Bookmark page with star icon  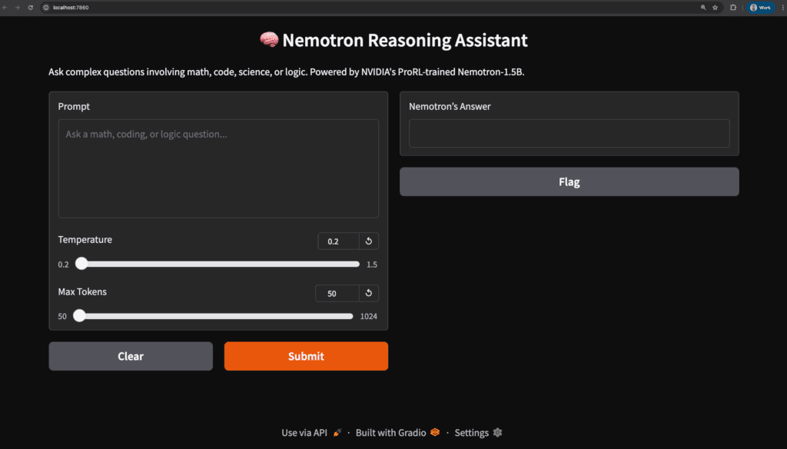tap(716, 8)
